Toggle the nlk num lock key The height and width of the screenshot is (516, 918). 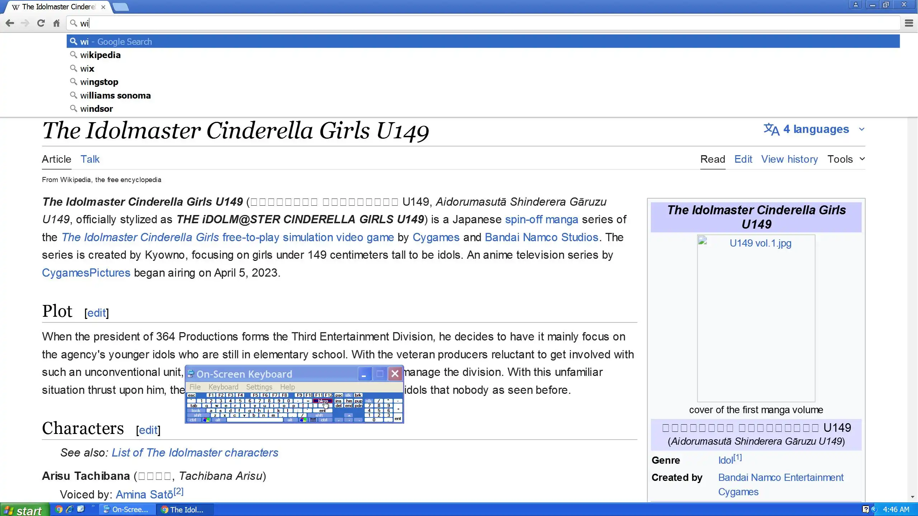pos(369,401)
